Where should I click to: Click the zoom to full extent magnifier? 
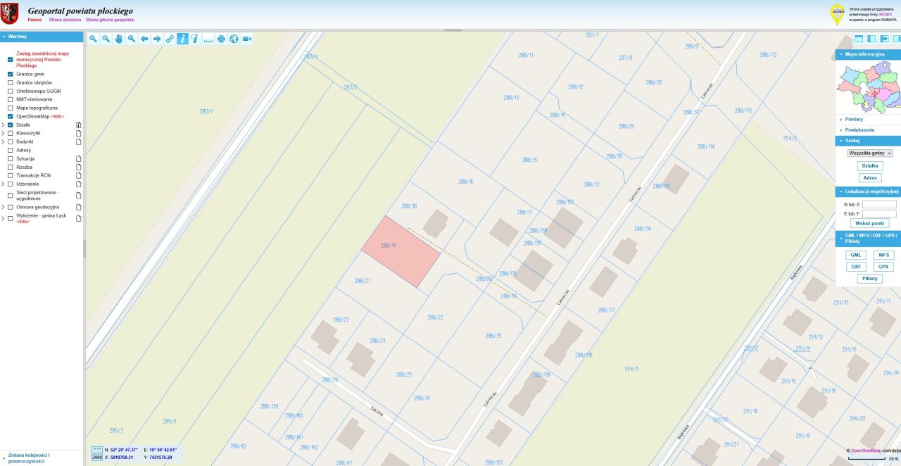pos(132,39)
